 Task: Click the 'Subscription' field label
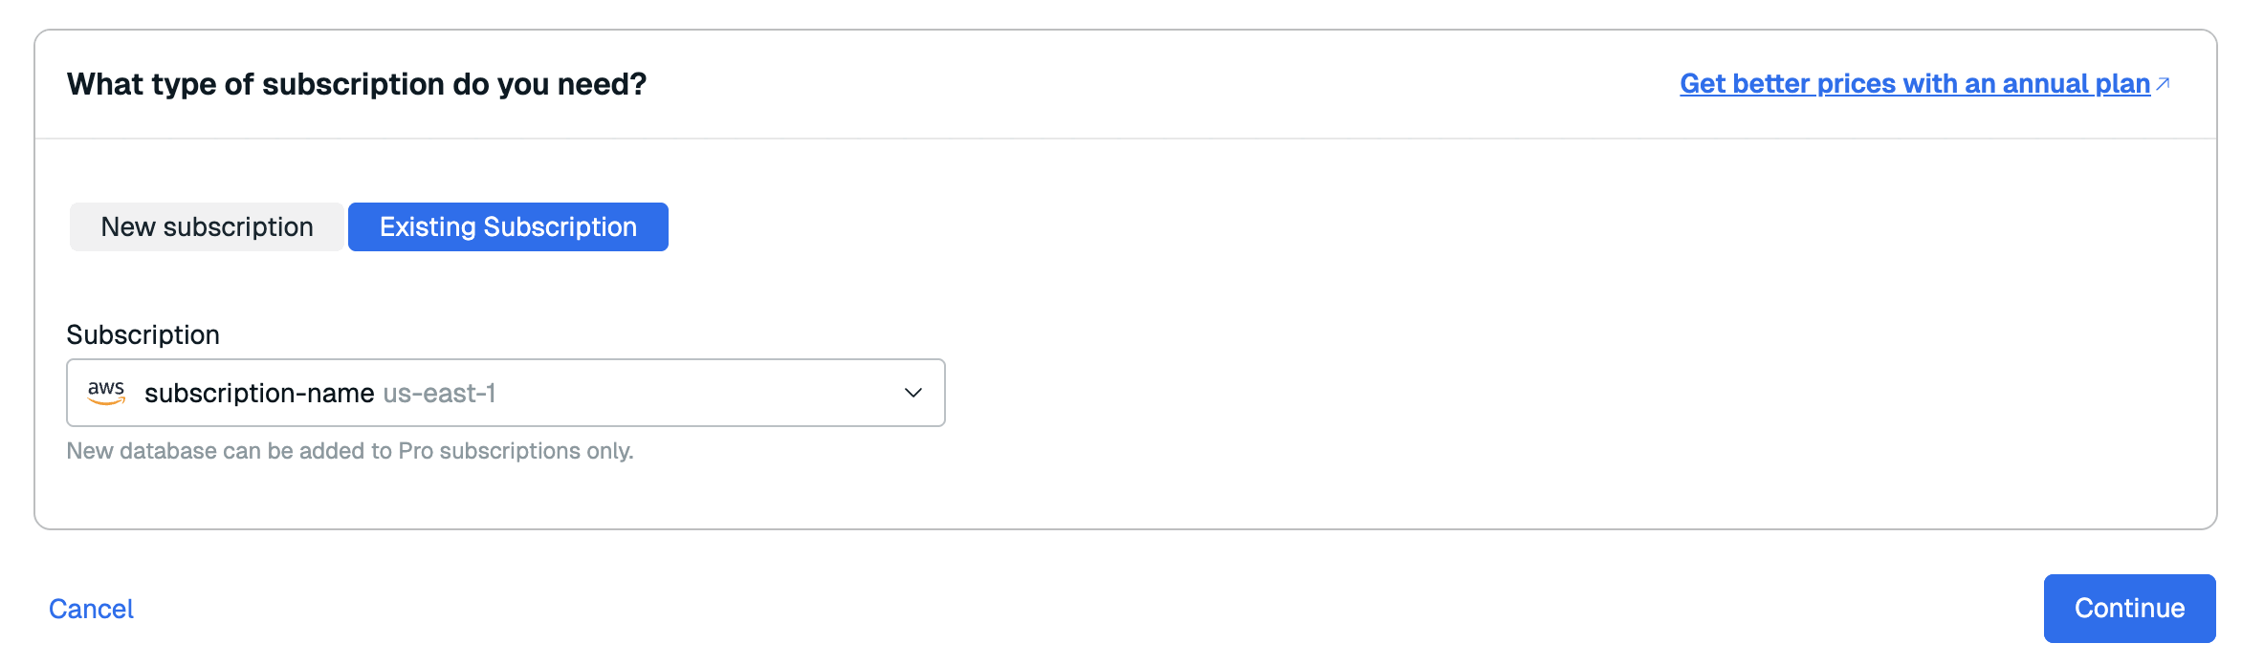tap(143, 334)
